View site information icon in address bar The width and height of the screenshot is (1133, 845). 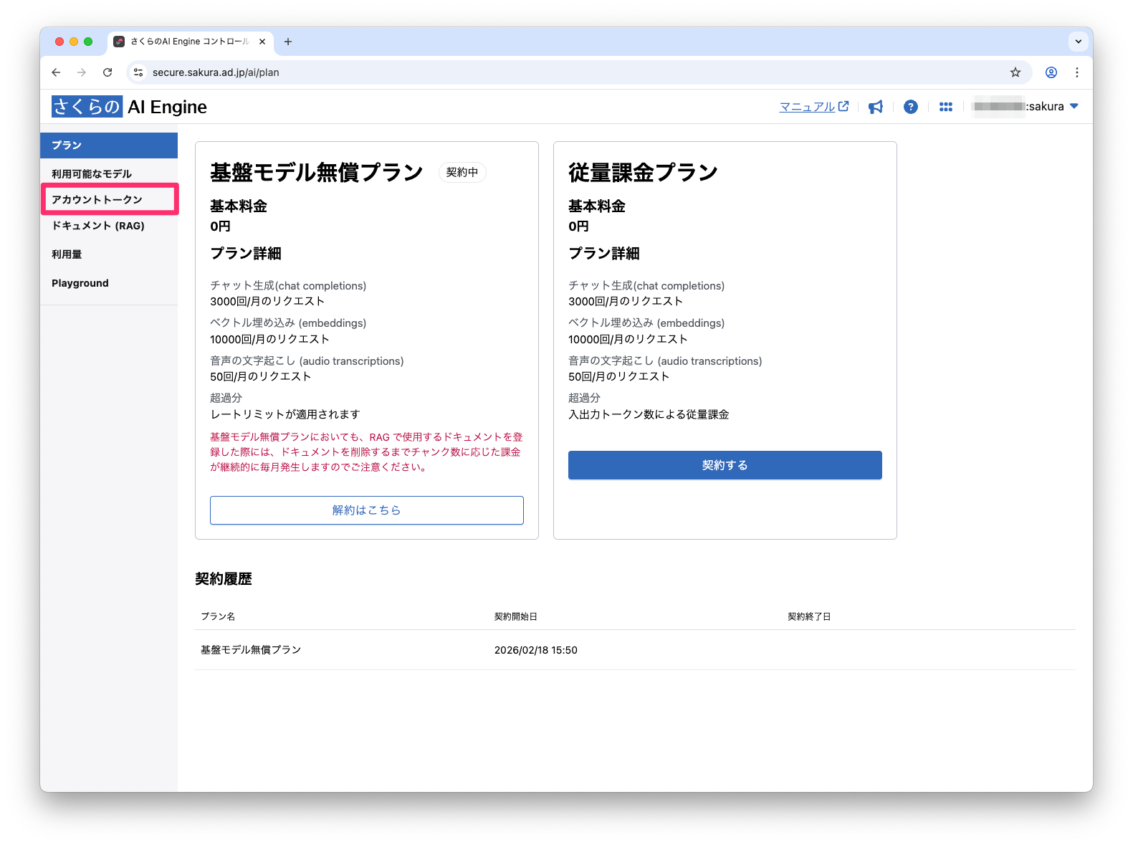[x=139, y=72]
